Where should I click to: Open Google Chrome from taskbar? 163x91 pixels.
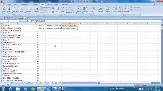33,89
